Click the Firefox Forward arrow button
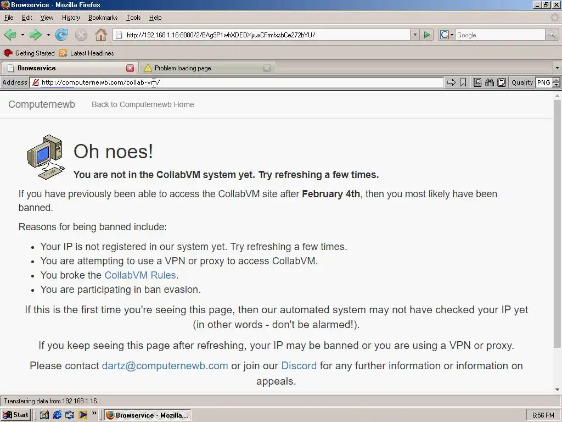The image size is (562, 422). tap(35, 35)
